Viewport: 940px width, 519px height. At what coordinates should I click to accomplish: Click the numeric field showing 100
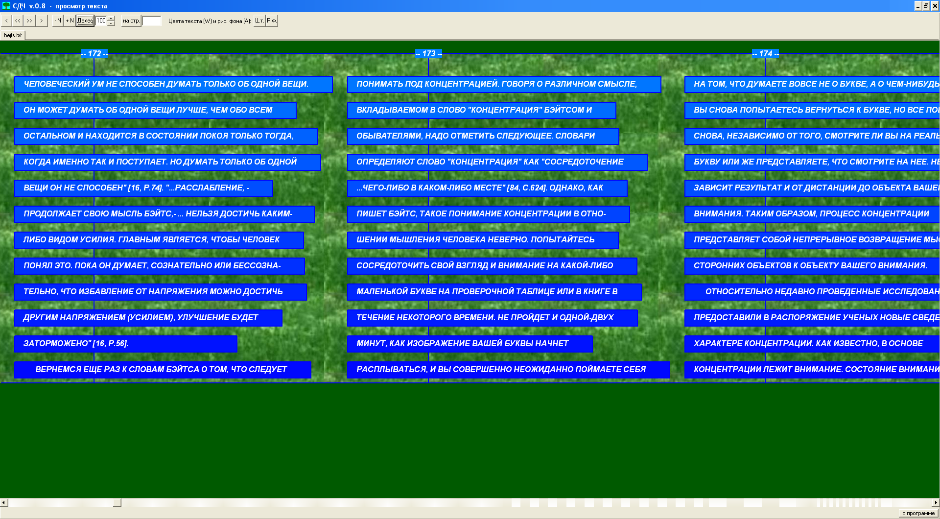pos(101,21)
